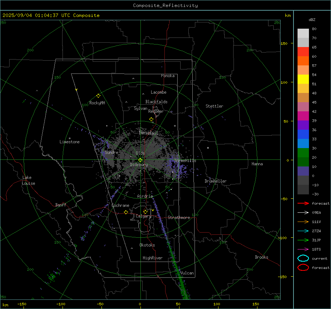The width and height of the screenshot is (331, 309).
Task: Click the white 09EA arrow in legend
Action: (x=303, y=212)
